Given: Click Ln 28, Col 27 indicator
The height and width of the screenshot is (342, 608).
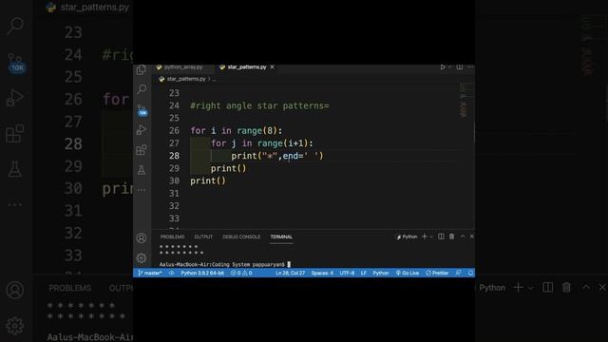Looking at the screenshot, I should (290, 273).
